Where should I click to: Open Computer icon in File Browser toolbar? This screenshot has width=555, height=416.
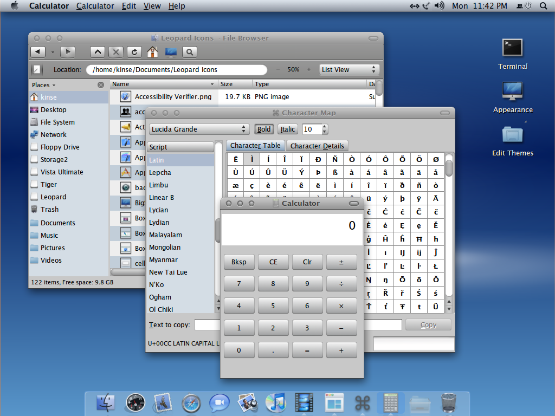tap(171, 52)
